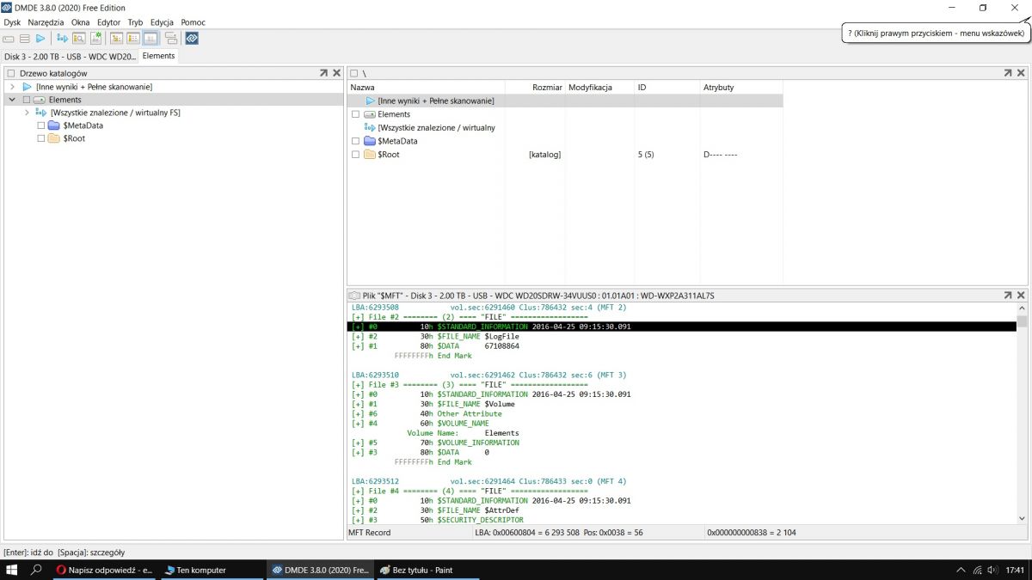Select the first panel layout toolbar icon
Image resolution: width=1032 pixels, height=580 pixels.
(117, 39)
